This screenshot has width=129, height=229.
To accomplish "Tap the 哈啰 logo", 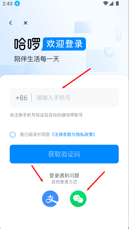I will (27, 44).
